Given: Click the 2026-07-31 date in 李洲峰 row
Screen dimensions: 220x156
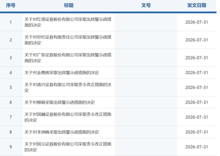Looking at the screenshot, I should (x=196, y=132).
